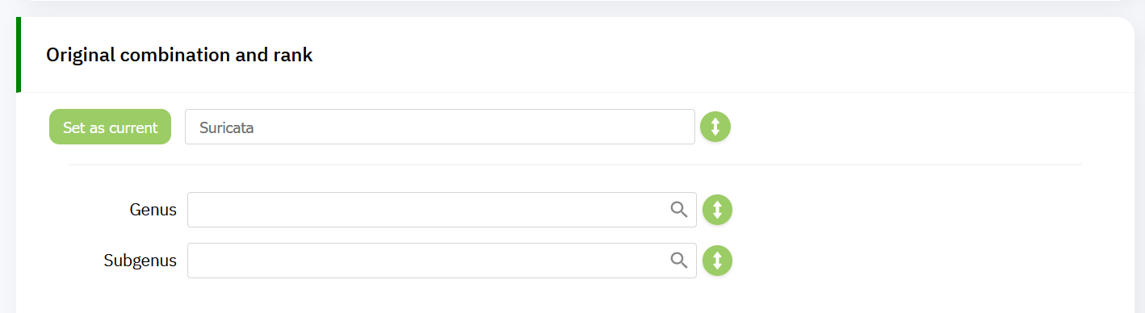The width and height of the screenshot is (1145, 313).
Task: Click the up-down arrow icon beside Suricata
Action: point(715,127)
